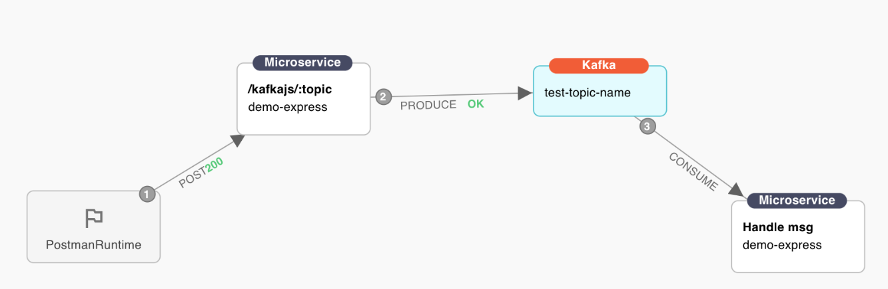Select step 2 circle marker
Viewport: 888px width, 289px height.
coord(383,97)
